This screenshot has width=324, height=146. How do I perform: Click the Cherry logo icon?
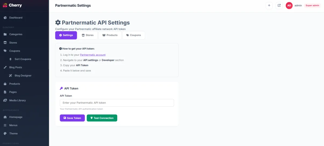[x=5, y=5]
